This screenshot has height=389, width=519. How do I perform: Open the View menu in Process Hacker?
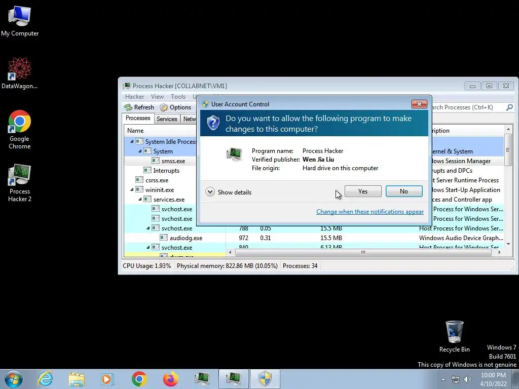(x=157, y=97)
